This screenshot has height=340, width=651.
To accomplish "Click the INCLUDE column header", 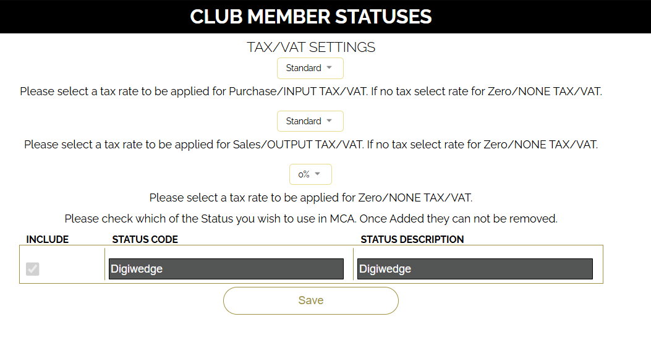I will tap(48, 239).
